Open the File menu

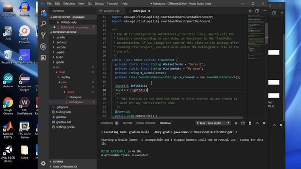(49, 3)
